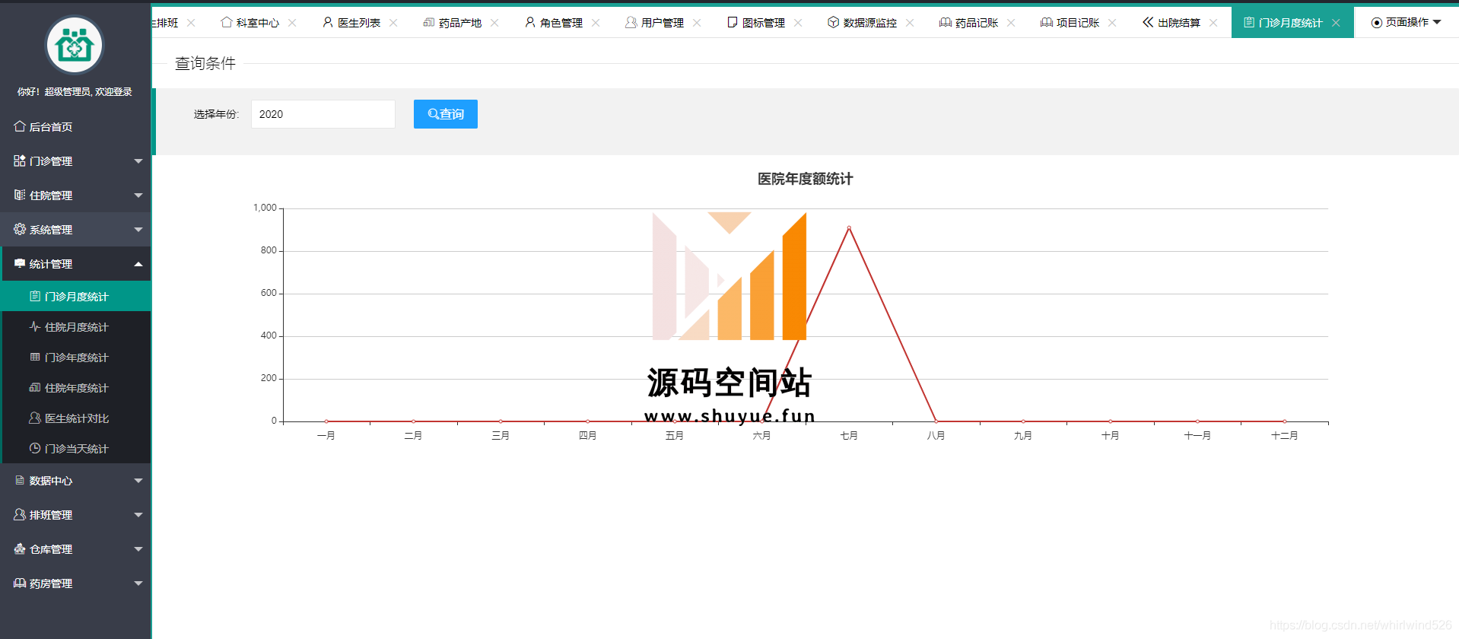The height and width of the screenshot is (639, 1459).
Task: Click the double-arrow icon on 出院结算 tab
Action: click(1148, 22)
